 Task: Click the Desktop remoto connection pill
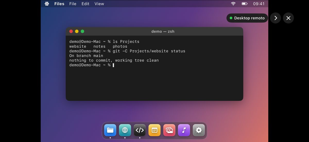tap(247, 18)
